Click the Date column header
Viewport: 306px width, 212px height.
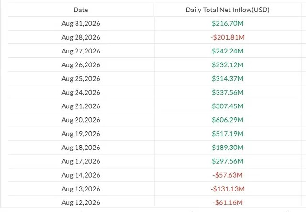(x=81, y=10)
